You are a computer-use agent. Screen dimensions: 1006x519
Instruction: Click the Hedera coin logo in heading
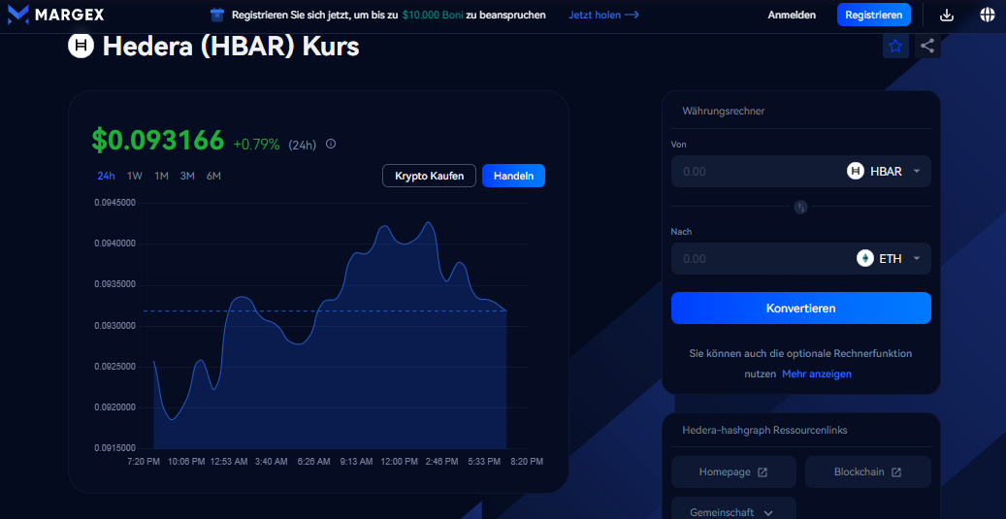point(81,47)
